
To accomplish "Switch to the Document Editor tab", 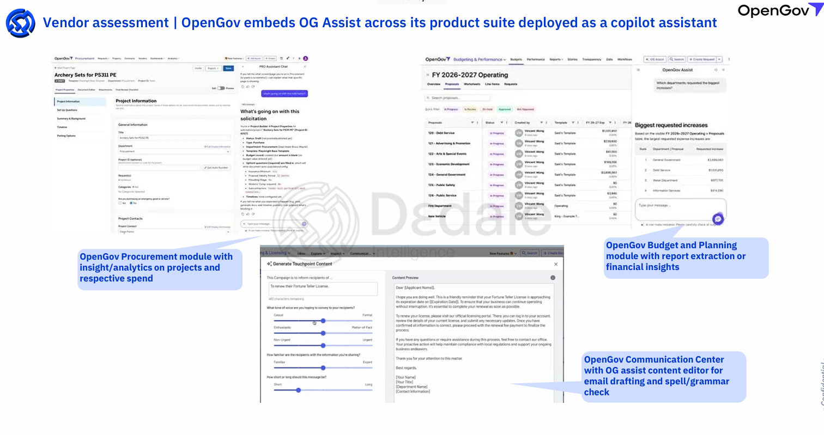I will coord(86,90).
